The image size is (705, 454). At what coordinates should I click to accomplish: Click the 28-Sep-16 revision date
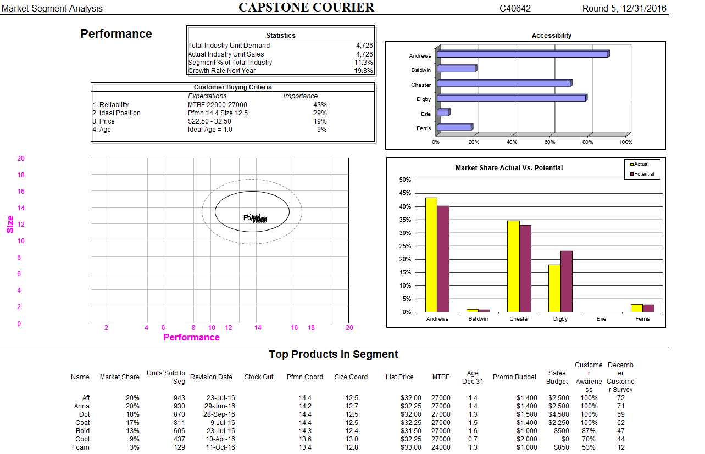click(x=219, y=414)
